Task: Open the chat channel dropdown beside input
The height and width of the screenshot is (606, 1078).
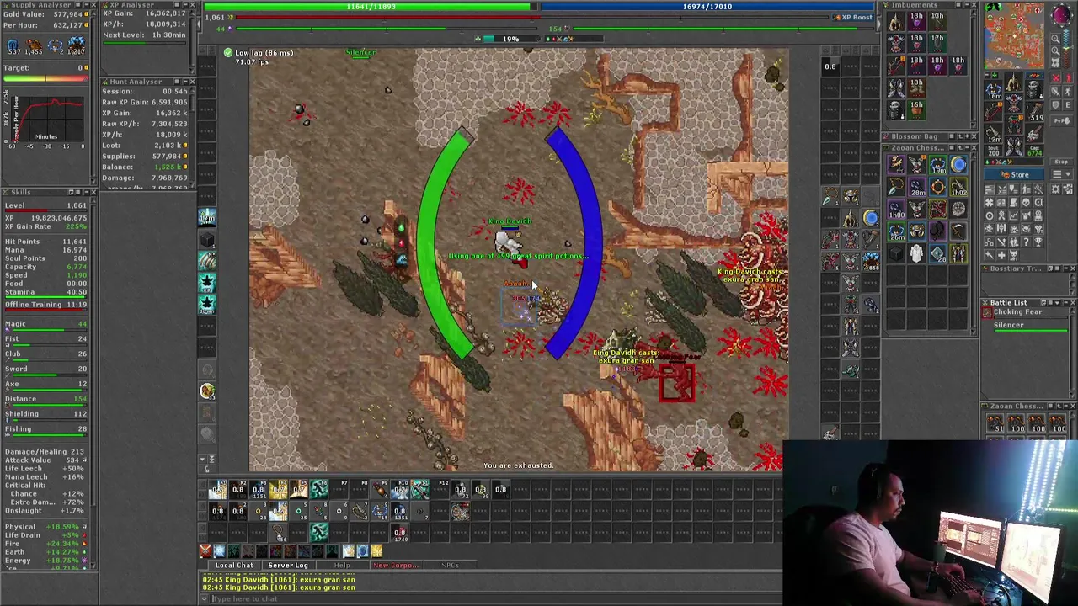Action: coord(204,599)
